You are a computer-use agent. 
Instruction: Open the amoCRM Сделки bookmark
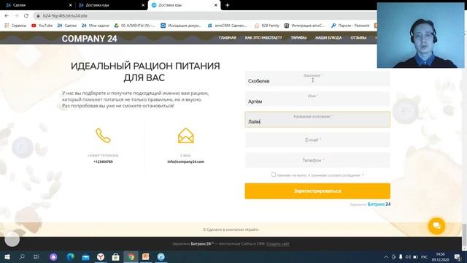(x=228, y=26)
